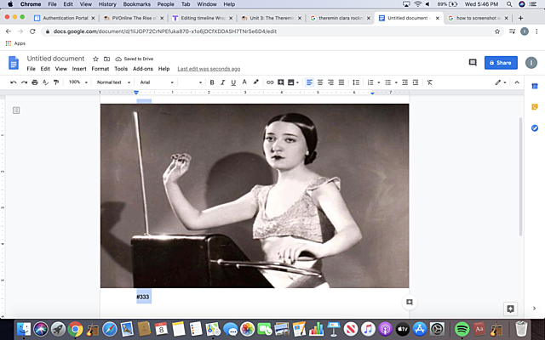Image resolution: width=545 pixels, height=340 pixels.
Task: Click the Insert image icon
Action: click(x=291, y=82)
